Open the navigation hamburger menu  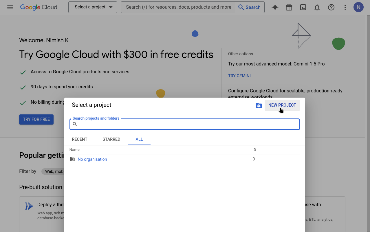point(10,7)
